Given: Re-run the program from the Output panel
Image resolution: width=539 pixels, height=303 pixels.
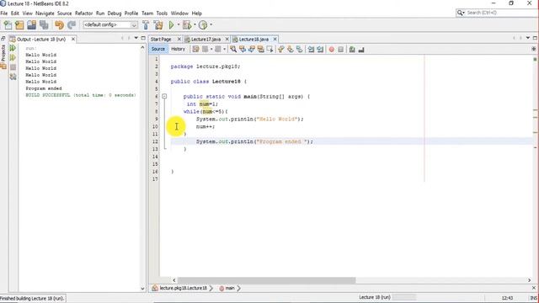Looking at the screenshot, I should (13, 48).
